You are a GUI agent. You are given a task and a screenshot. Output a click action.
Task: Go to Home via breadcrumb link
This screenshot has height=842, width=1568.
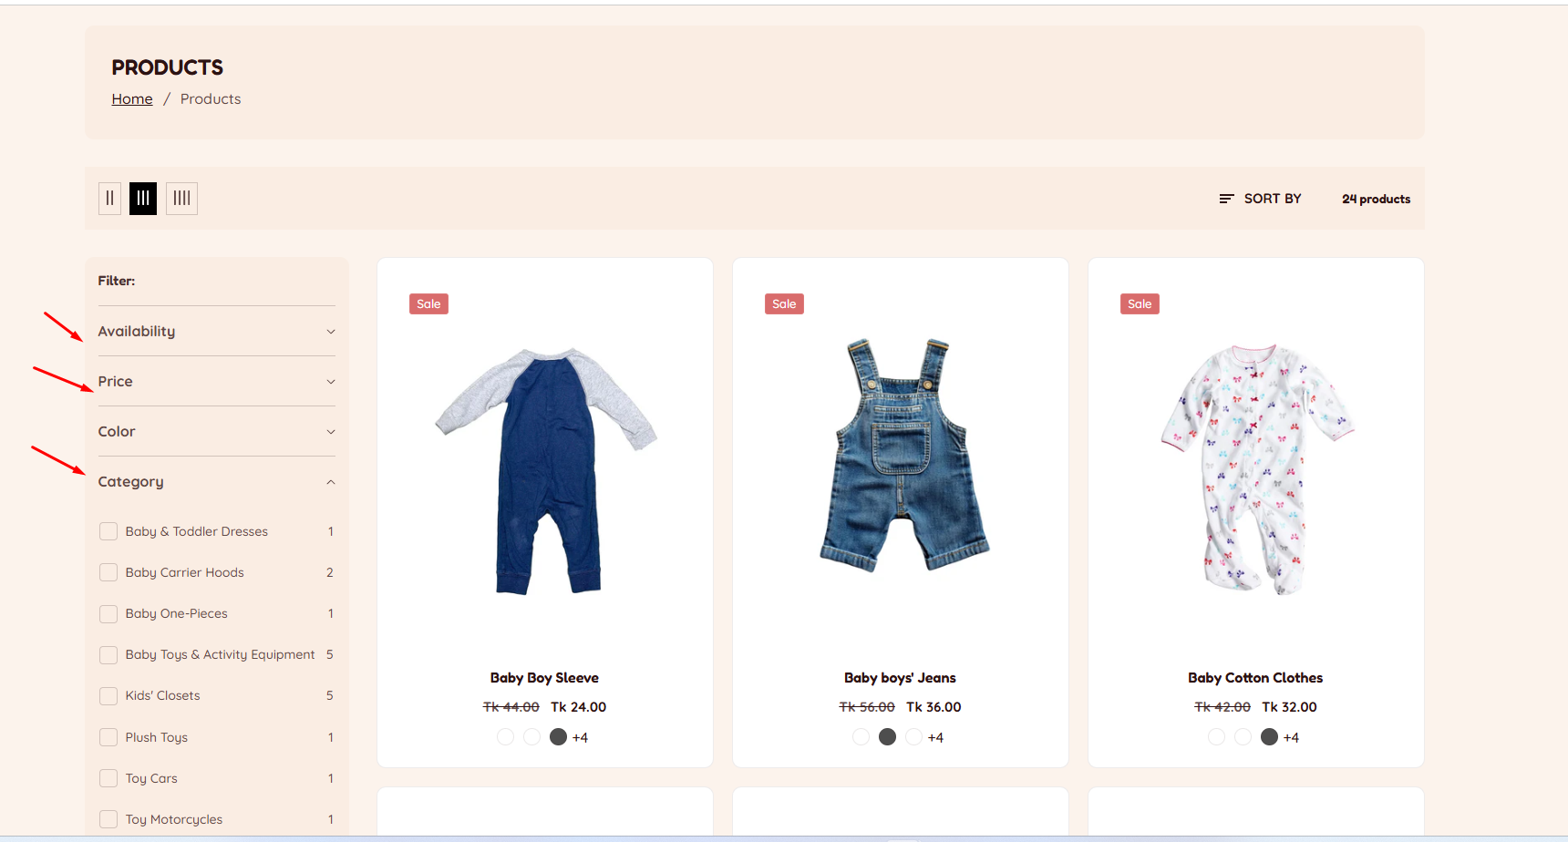pos(132,98)
